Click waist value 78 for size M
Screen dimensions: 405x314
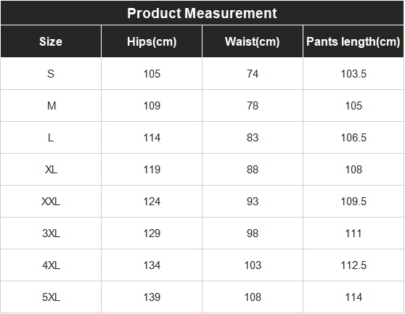(253, 106)
